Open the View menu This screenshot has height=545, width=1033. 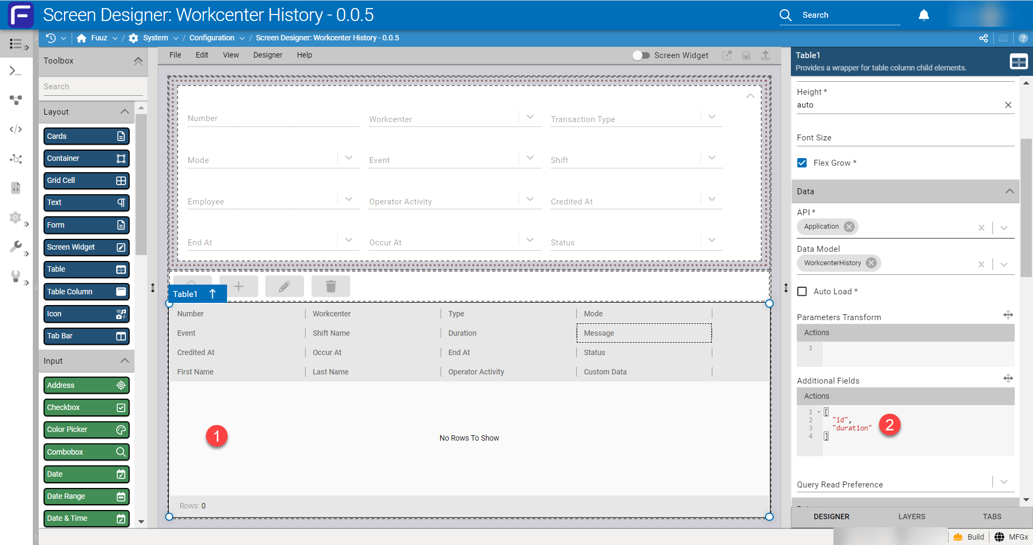point(231,55)
